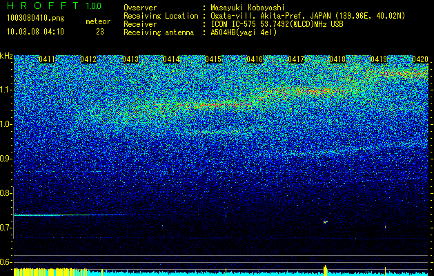Screen dimensions: 434x276
Task: Click the tall yellow level spike under 0418
Action: click(x=326, y=270)
